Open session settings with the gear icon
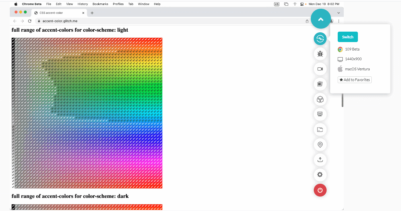Image resolution: width=401 pixels, height=211 pixels. [320, 175]
